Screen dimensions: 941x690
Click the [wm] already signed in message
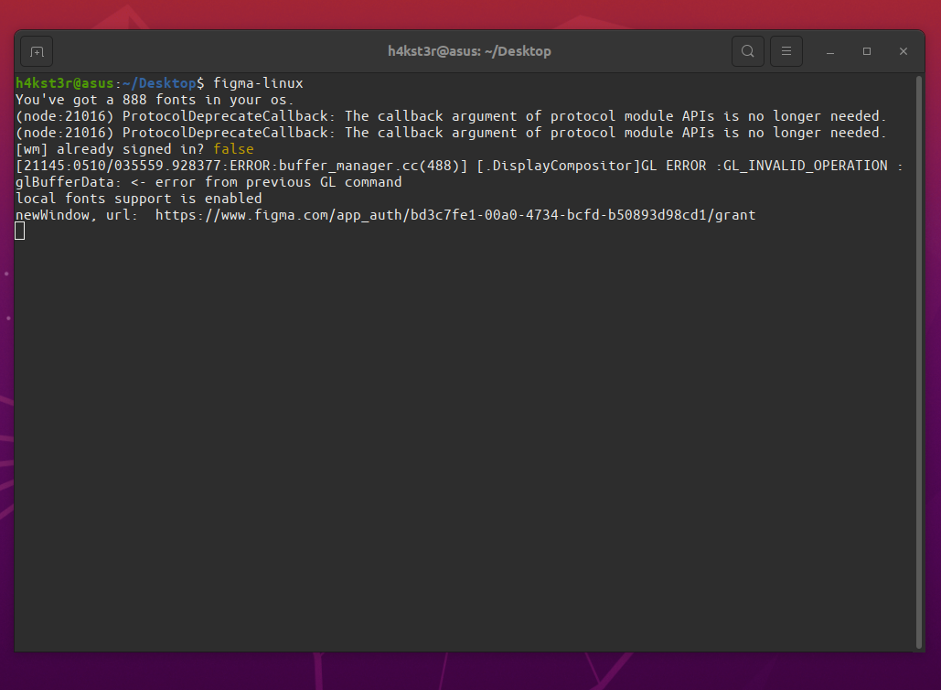pyautogui.click(x=110, y=148)
